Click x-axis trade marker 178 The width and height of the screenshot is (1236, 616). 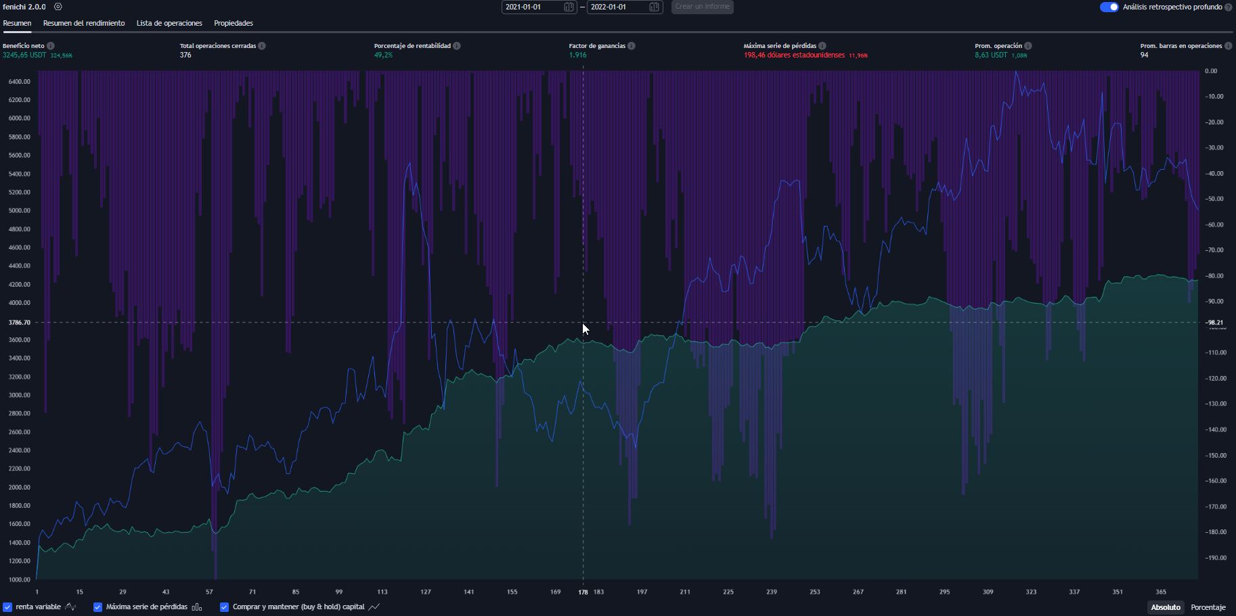click(x=583, y=592)
